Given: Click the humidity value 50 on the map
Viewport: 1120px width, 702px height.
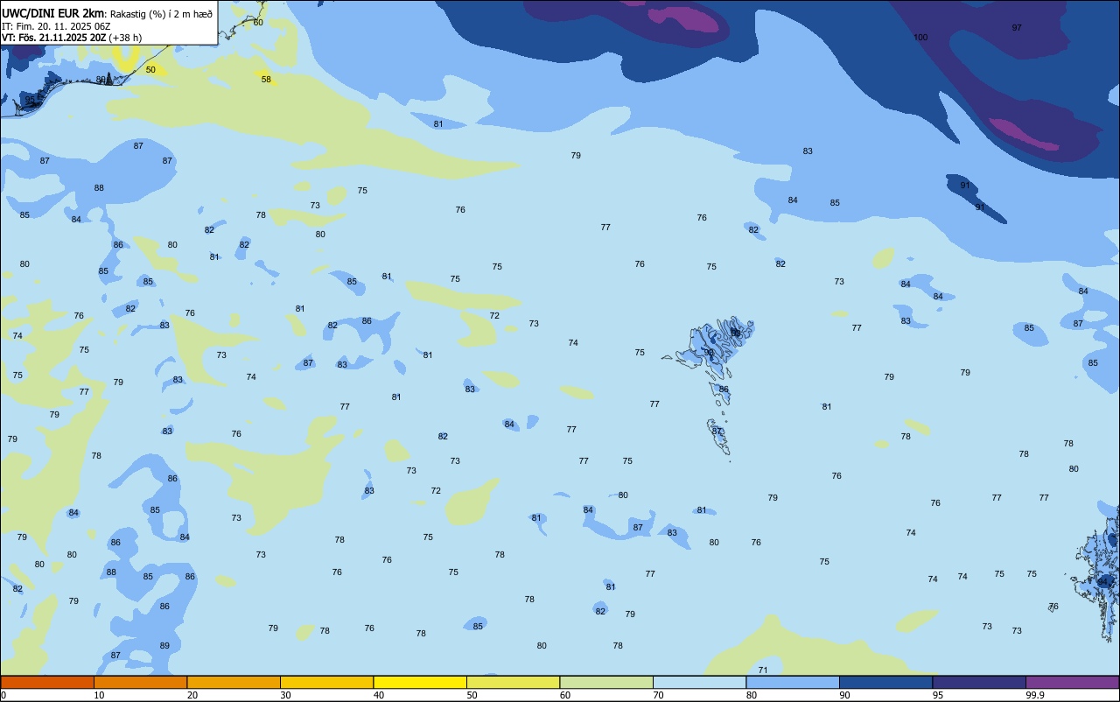Looking at the screenshot, I should click(150, 69).
